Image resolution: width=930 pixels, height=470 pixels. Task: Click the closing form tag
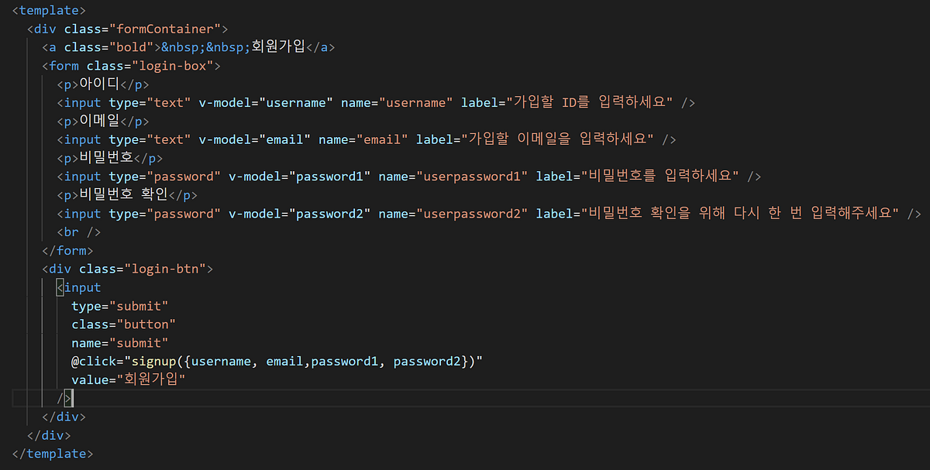[70, 250]
